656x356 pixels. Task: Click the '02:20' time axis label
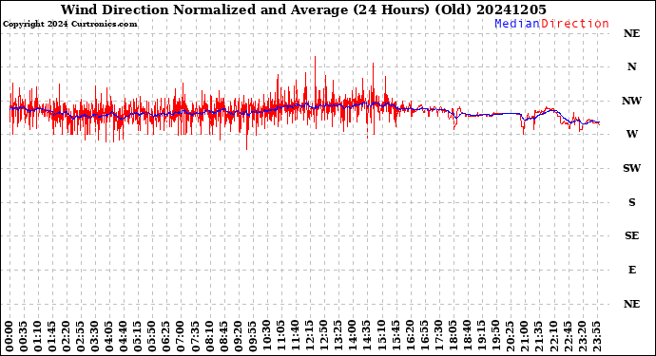(x=67, y=336)
